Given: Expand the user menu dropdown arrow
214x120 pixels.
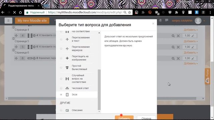Looking at the screenshot, I should [x=204, y=21].
